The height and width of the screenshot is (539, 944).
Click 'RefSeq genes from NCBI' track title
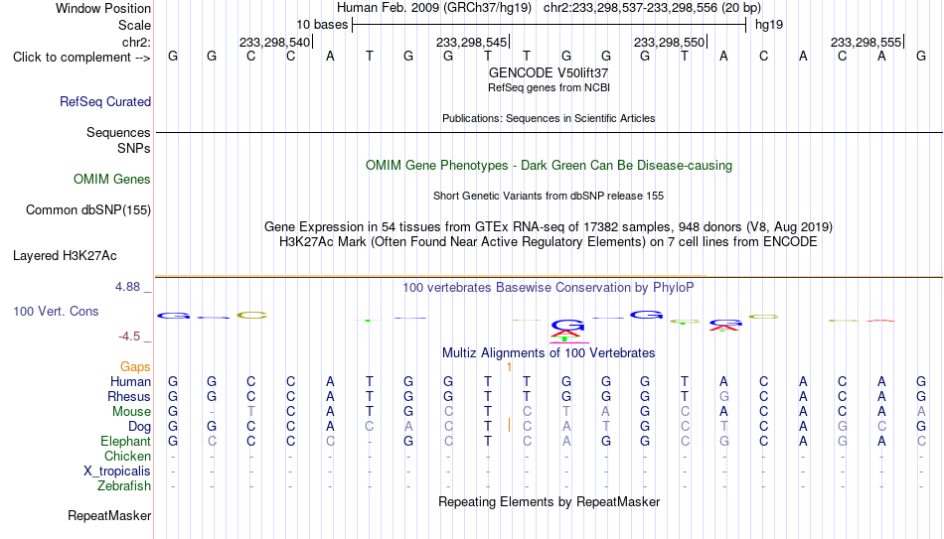549,87
